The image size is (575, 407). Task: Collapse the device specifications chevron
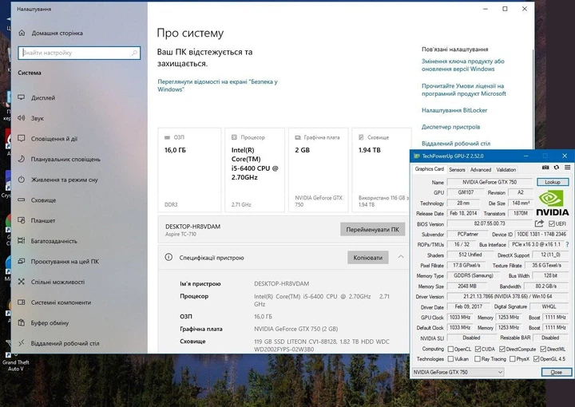401,257
